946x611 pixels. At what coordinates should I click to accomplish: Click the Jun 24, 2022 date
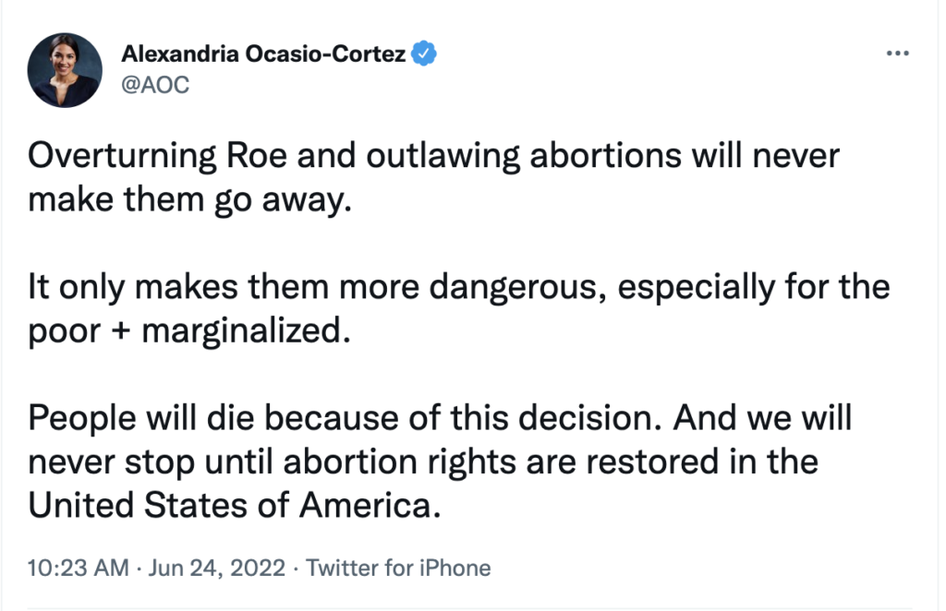[217, 568]
